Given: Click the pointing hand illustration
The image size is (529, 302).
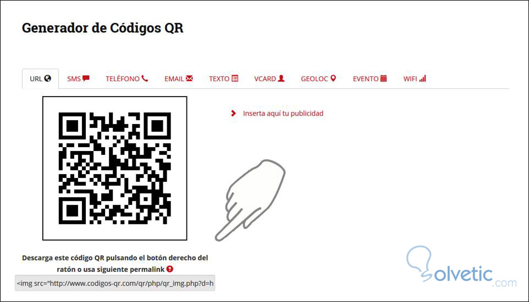Looking at the screenshot, I should (x=250, y=200).
